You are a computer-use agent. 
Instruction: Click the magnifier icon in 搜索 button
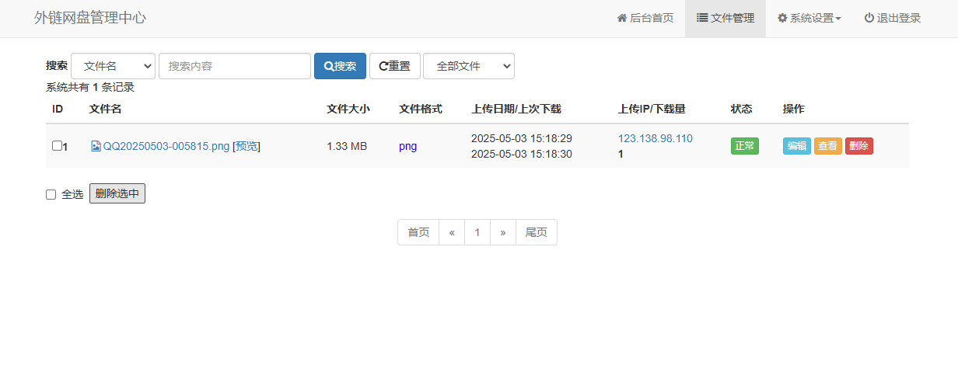coord(329,66)
